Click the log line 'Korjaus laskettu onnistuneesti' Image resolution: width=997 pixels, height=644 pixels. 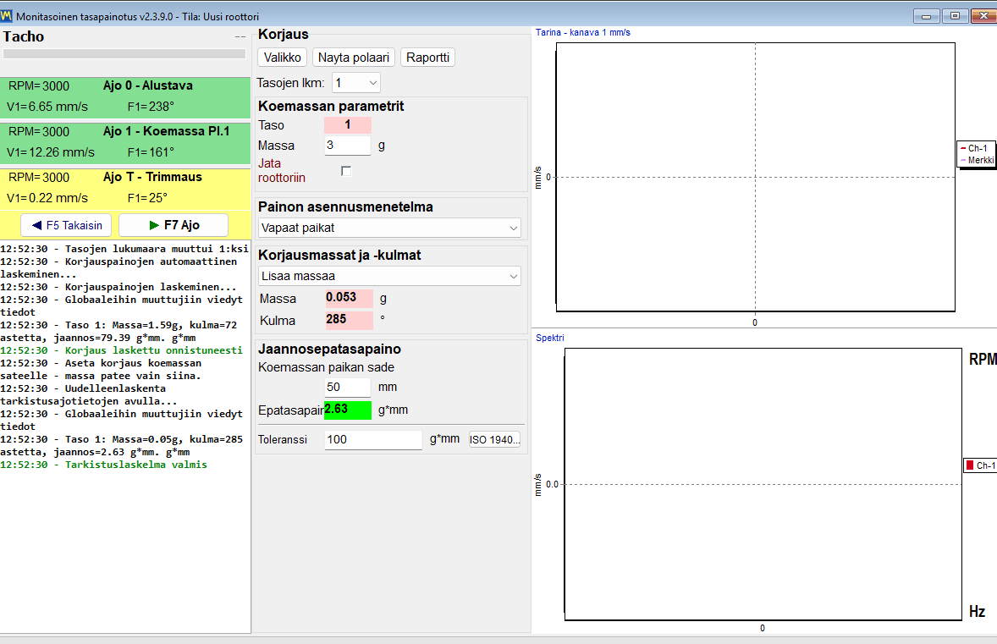coord(121,350)
